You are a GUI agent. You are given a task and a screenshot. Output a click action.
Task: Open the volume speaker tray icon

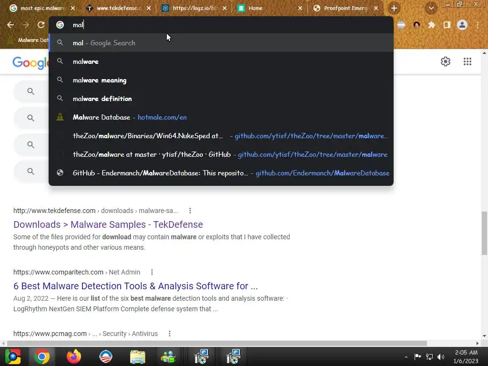click(x=441, y=357)
